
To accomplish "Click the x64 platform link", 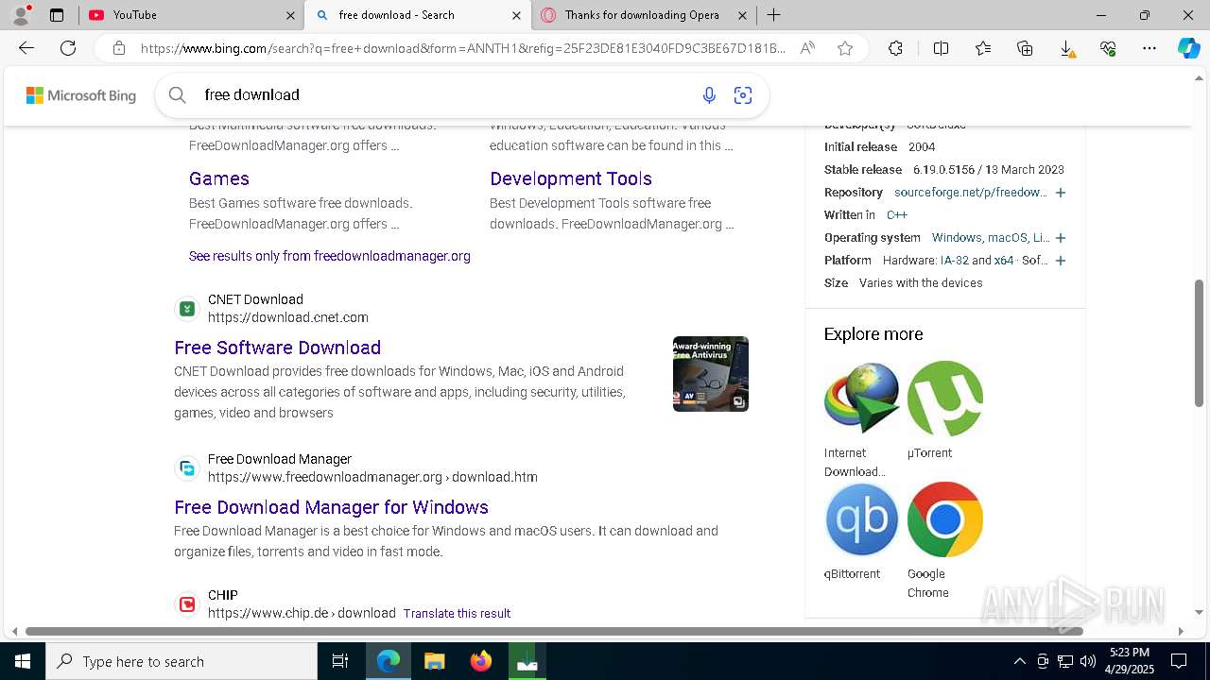I will click(1004, 261).
